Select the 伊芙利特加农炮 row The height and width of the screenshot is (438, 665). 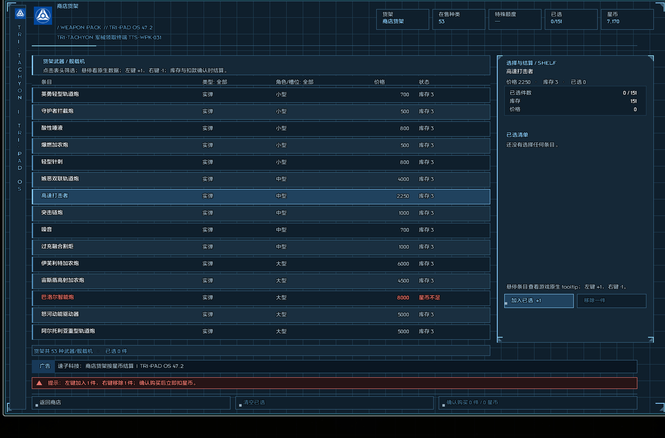[x=261, y=264]
